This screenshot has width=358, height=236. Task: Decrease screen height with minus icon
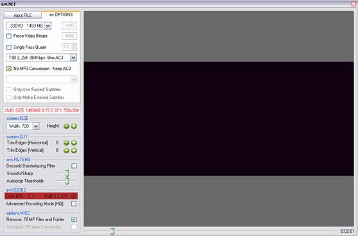click(x=66, y=126)
